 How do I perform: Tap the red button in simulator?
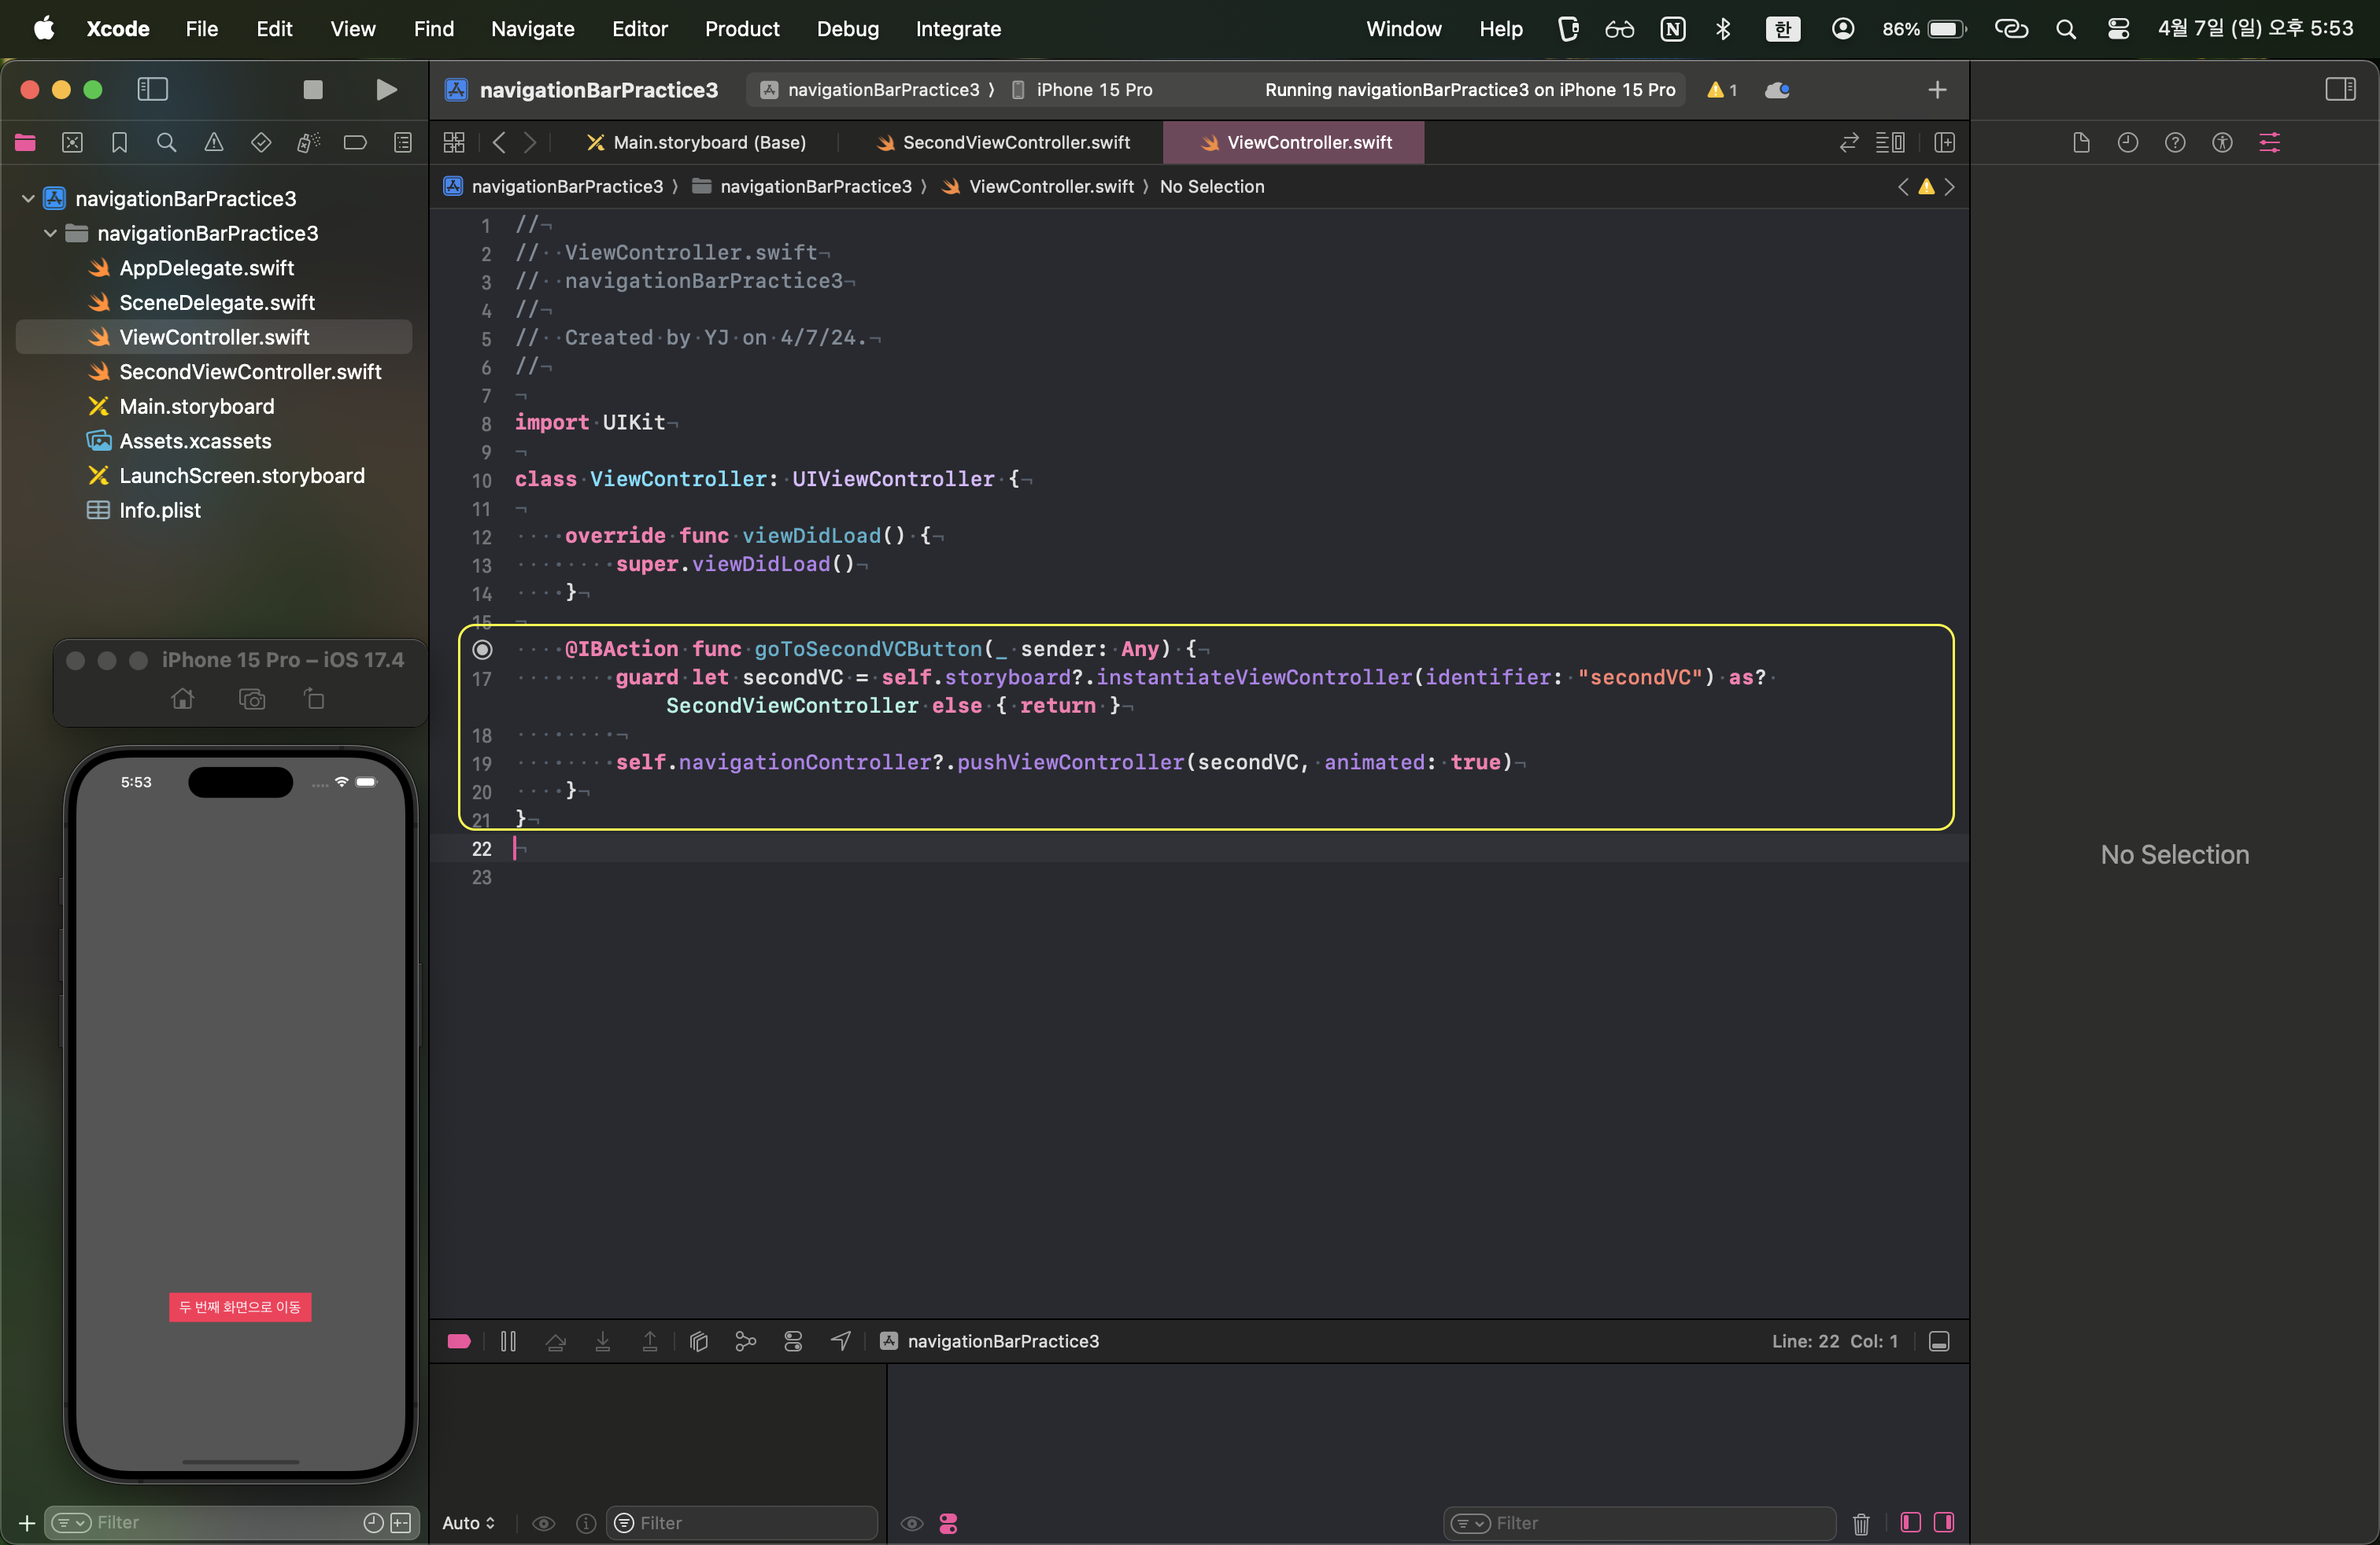[240, 1307]
